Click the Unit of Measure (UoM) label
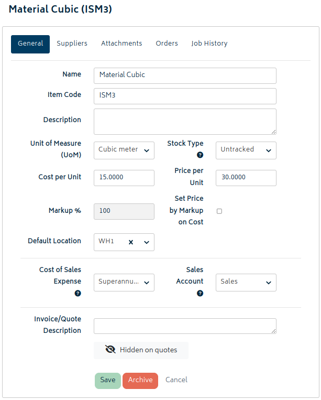Screen dimensions: 321x400 56,149
